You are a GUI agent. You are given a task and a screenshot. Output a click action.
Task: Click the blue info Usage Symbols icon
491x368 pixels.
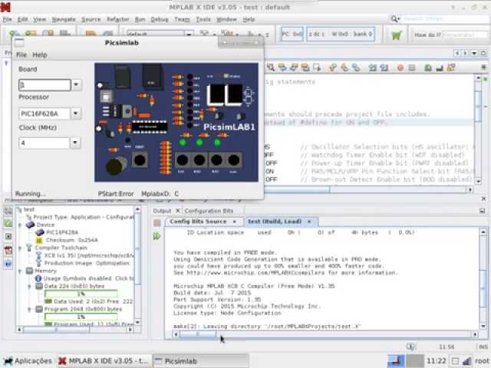[38, 278]
